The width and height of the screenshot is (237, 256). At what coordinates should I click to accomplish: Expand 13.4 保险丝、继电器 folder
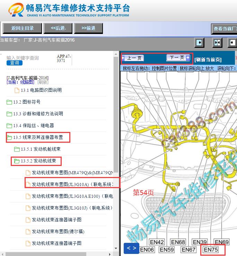click(x=34, y=125)
